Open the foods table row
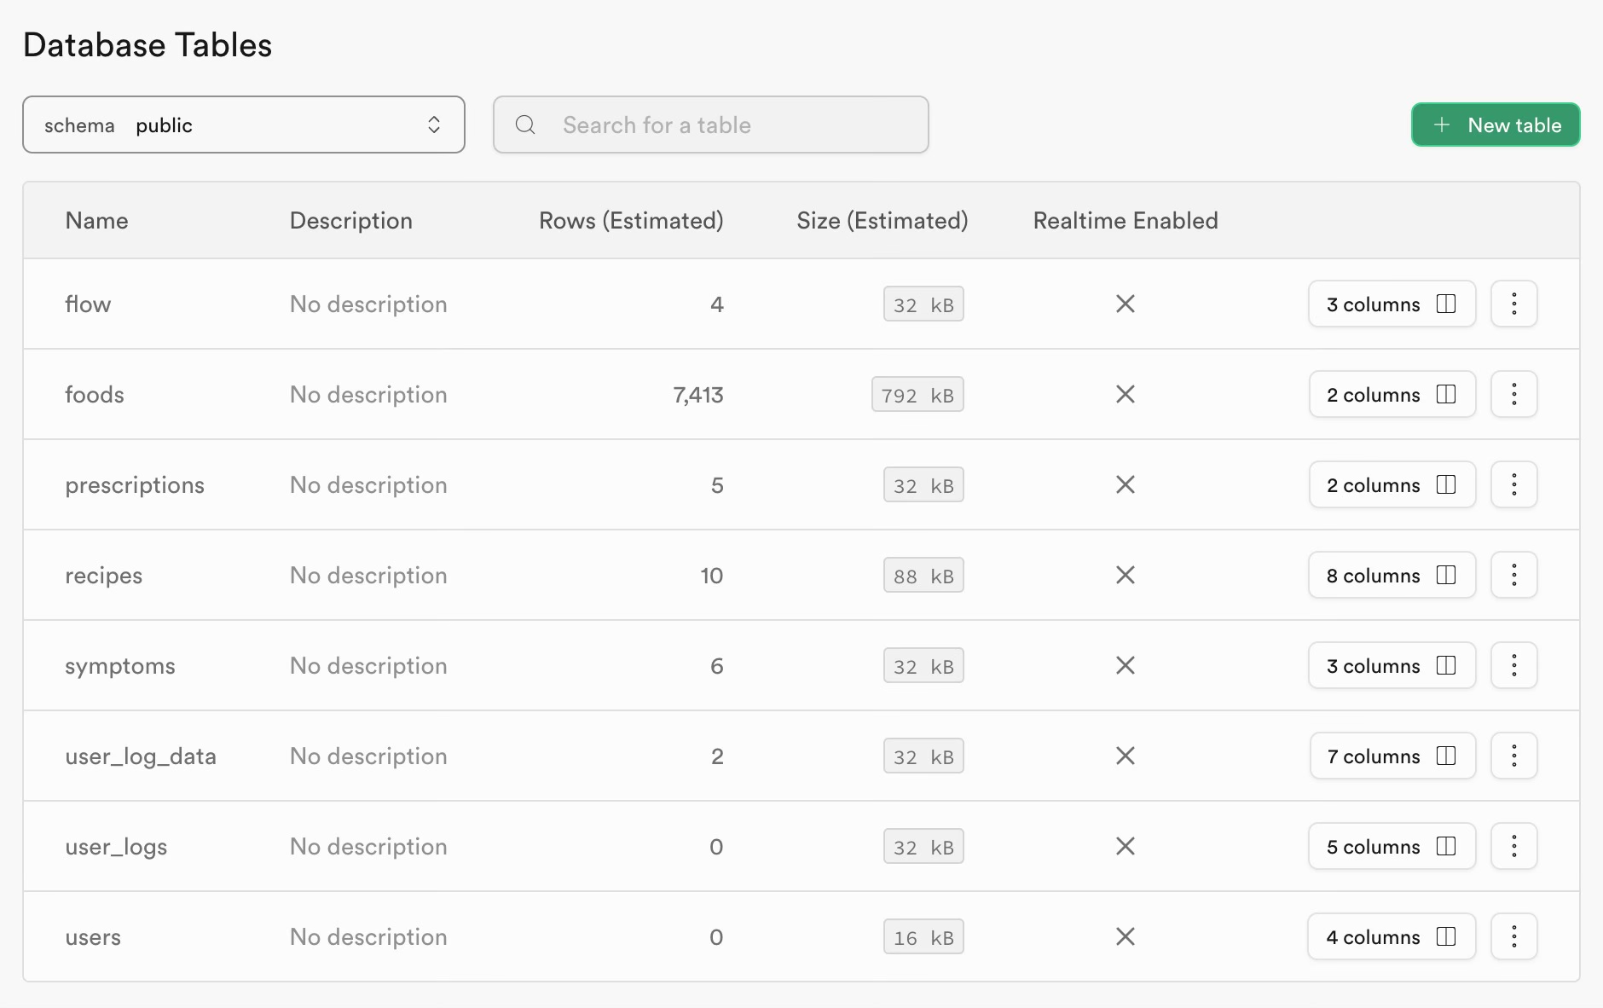This screenshot has width=1603, height=1008. (801, 394)
